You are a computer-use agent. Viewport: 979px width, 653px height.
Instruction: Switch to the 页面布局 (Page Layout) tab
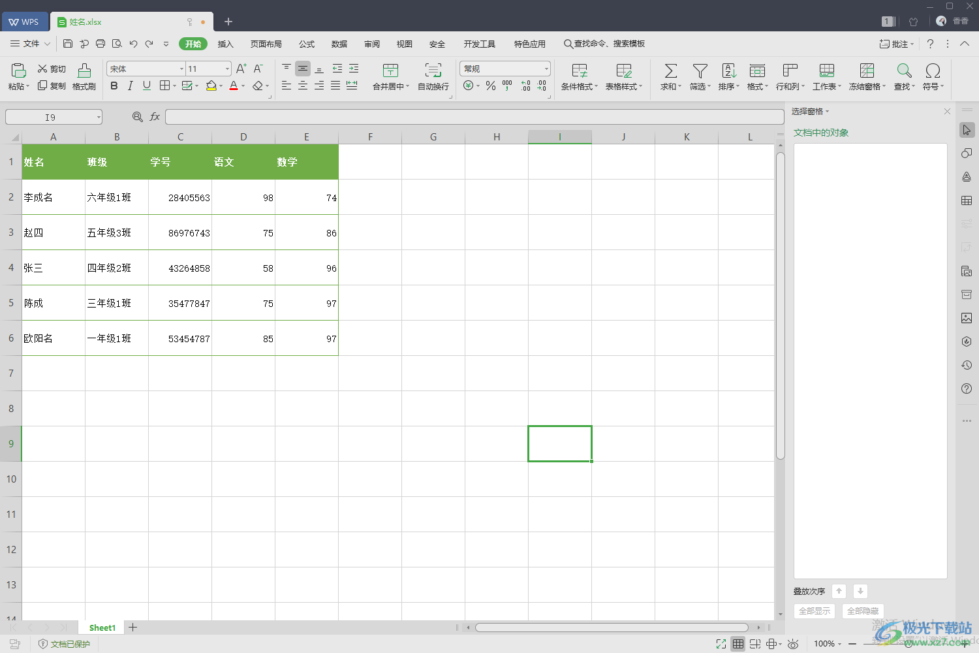tap(266, 44)
